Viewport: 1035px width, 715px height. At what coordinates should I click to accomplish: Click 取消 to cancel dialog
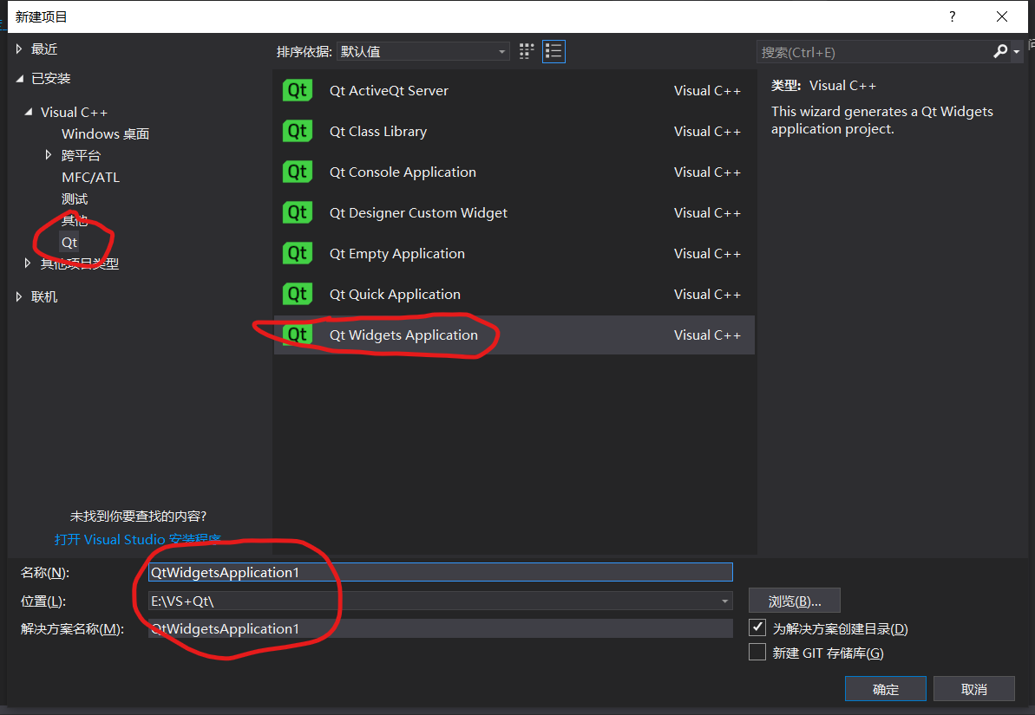(973, 689)
